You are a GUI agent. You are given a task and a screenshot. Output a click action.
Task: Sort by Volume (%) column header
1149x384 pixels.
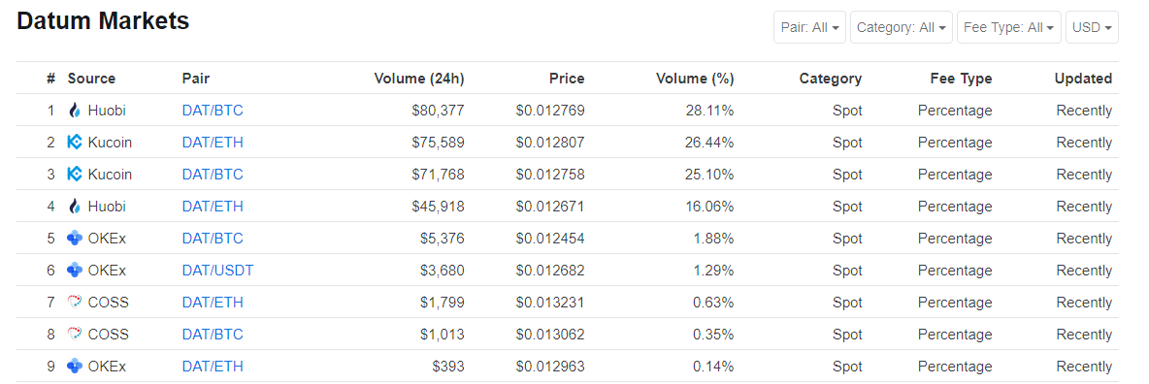[695, 79]
